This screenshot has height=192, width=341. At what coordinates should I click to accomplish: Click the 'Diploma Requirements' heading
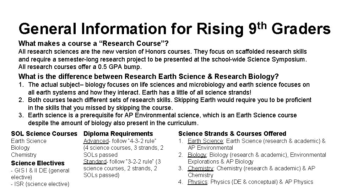118,133
